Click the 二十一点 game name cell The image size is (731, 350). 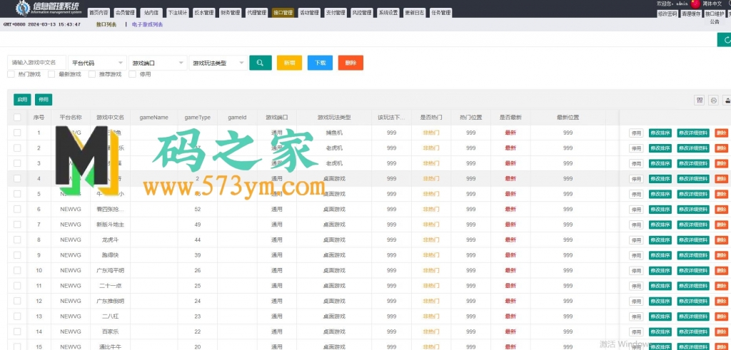click(x=111, y=285)
